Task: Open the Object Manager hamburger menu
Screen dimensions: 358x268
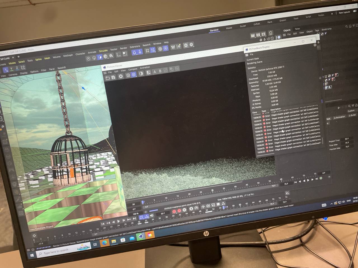Action: tap(284, 35)
